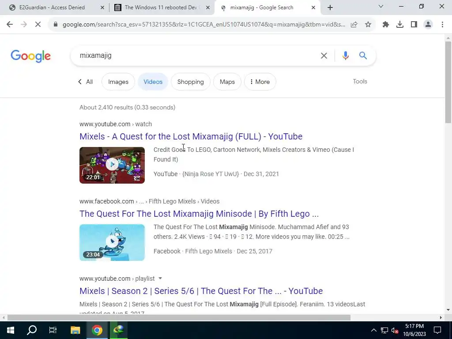
Task: Play the 22:01 video thumbnail
Action: pyautogui.click(x=112, y=165)
